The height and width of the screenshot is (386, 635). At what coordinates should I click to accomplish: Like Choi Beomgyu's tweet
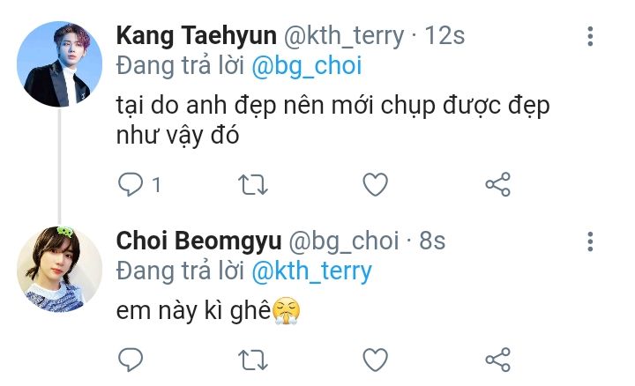pos(376,359)
